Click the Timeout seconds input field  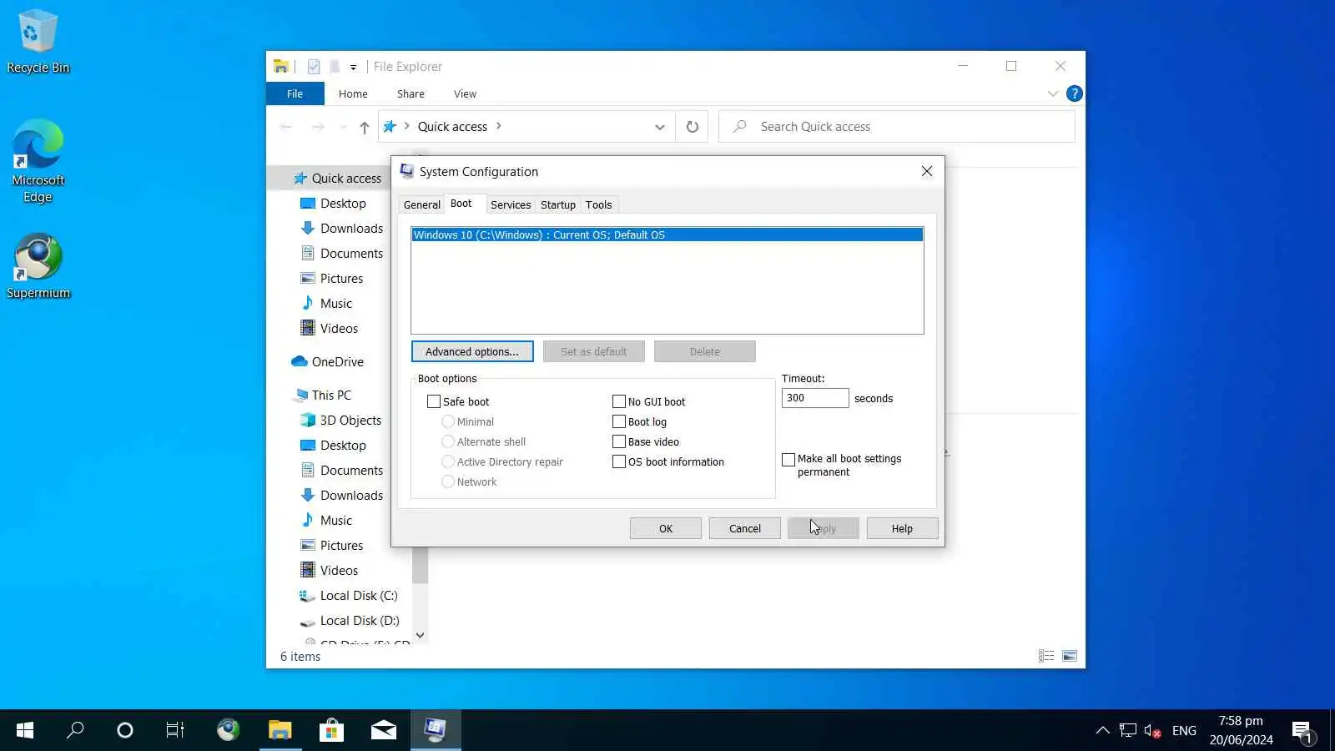click(x=815, y=398)
